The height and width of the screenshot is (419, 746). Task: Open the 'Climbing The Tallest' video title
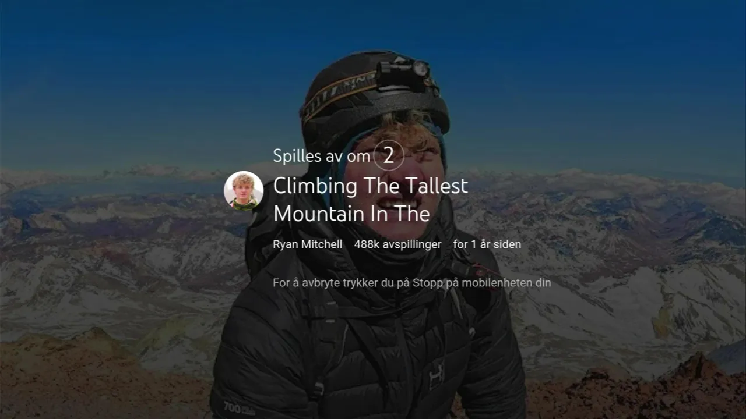(370, 186)
